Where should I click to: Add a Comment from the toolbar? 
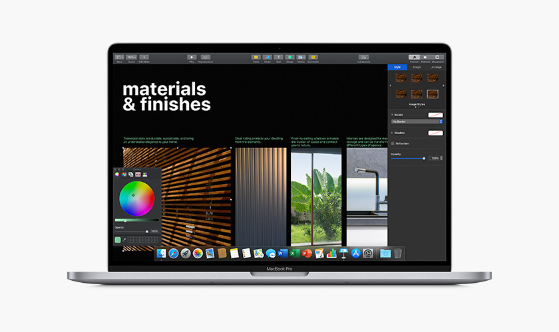coord(312,58)
